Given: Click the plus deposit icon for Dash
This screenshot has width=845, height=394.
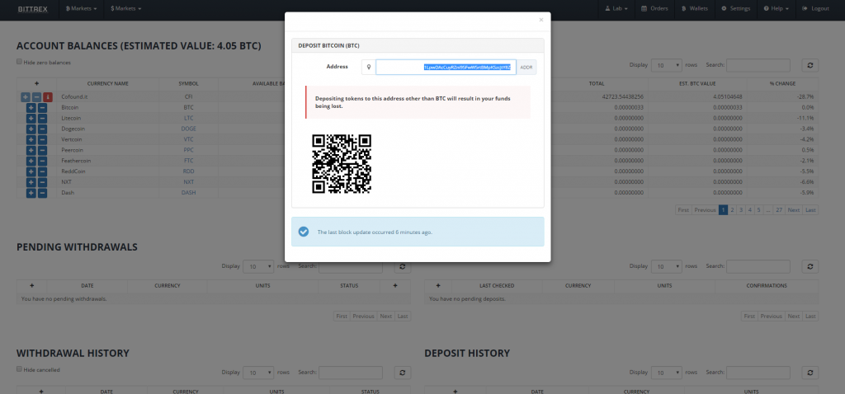Looking at the screenshot, I should (31, 193).
